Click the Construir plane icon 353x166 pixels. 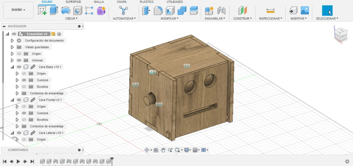(243, 10)
